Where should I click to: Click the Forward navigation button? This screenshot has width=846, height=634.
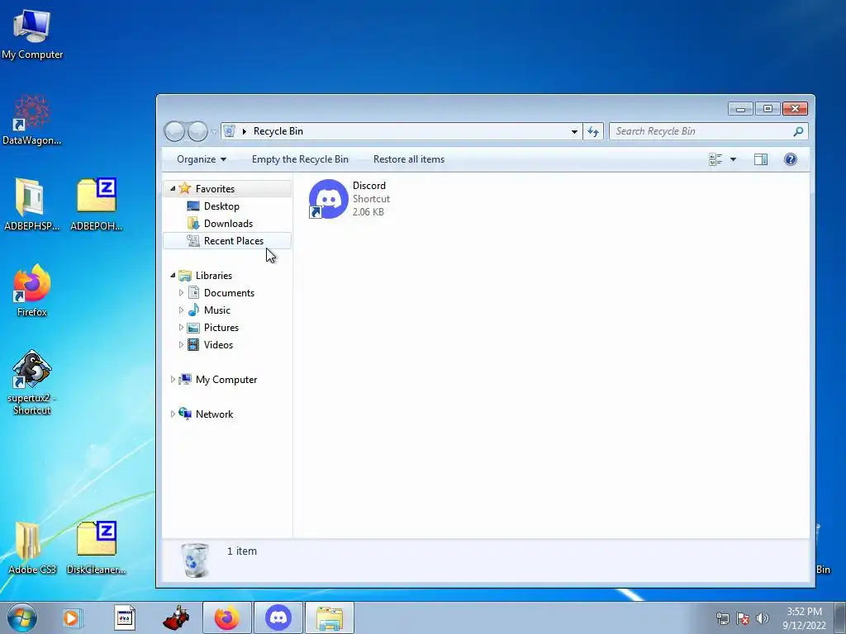coord(197,131)
